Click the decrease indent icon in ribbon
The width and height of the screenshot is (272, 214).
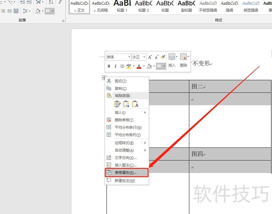[x=22, y=2]
